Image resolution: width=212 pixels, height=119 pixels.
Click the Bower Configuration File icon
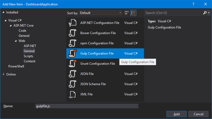[x=73, y=33]
